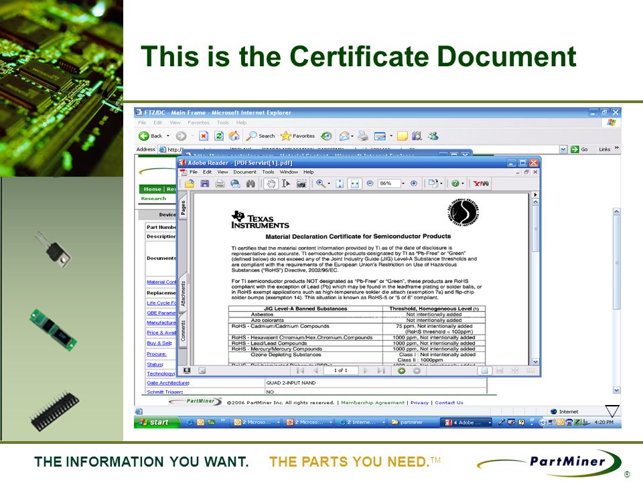The width and height of the screenshot is (643, 482).
Task: Expand the IE Mail dropdown arrow
Action: pyautogui.click(x=352, y=136)
